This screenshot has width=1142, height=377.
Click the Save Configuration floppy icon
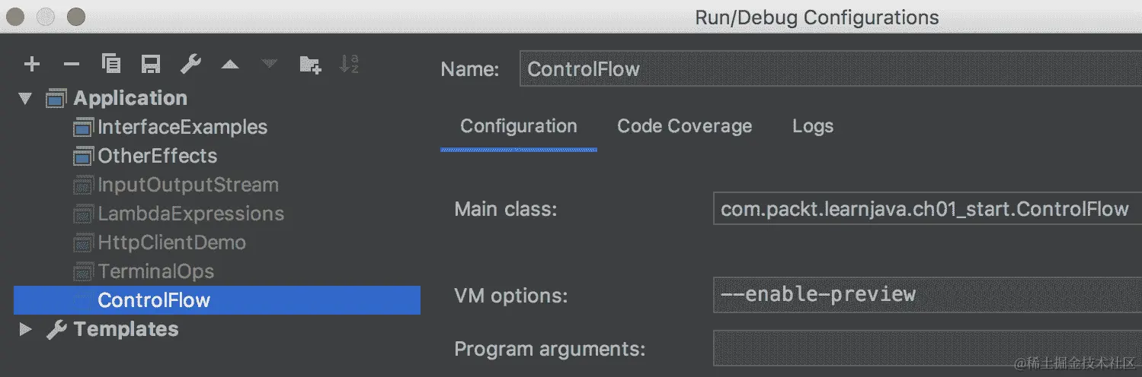[151, 65]
